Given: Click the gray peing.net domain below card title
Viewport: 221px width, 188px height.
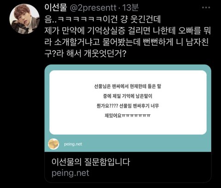Looking at the screenshot, I should (x=70, y=173).
